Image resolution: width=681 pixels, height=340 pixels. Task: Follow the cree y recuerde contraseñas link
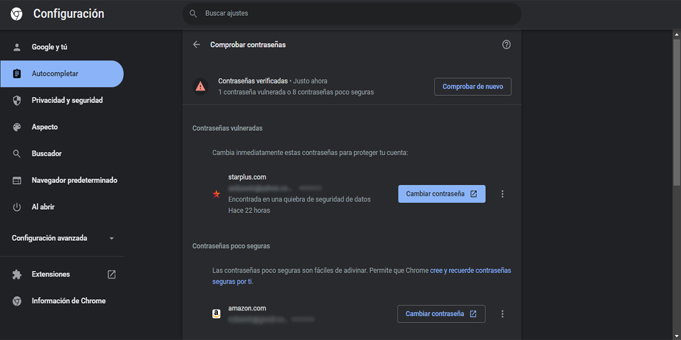pos(470,271)
